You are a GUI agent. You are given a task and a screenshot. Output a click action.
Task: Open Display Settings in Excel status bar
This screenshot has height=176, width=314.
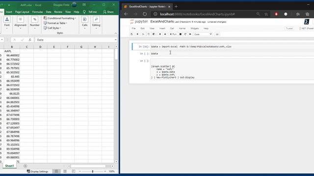click(x=37, y=172)
